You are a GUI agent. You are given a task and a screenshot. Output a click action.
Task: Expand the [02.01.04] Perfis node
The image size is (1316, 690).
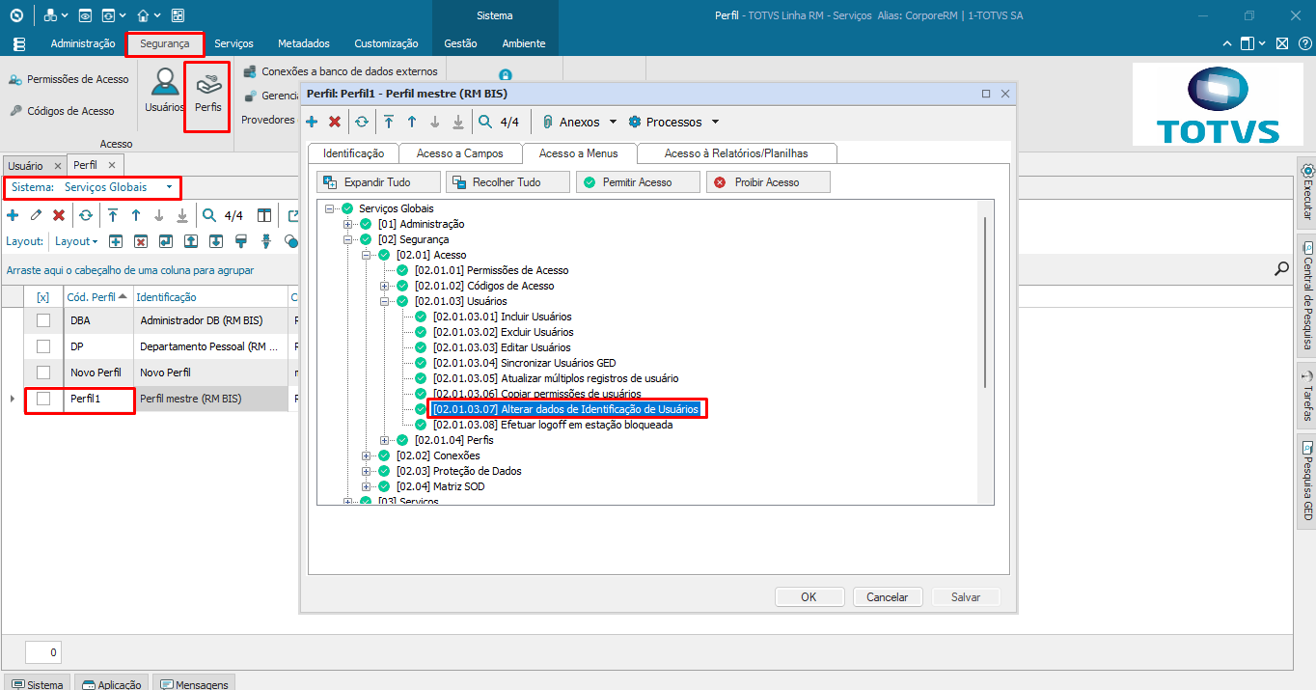[385, 440]
